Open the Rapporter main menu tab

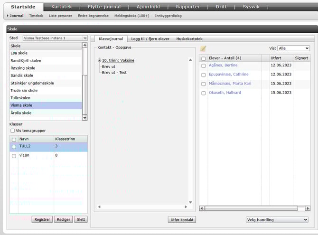pyautogui.click(x=187, y=7)
